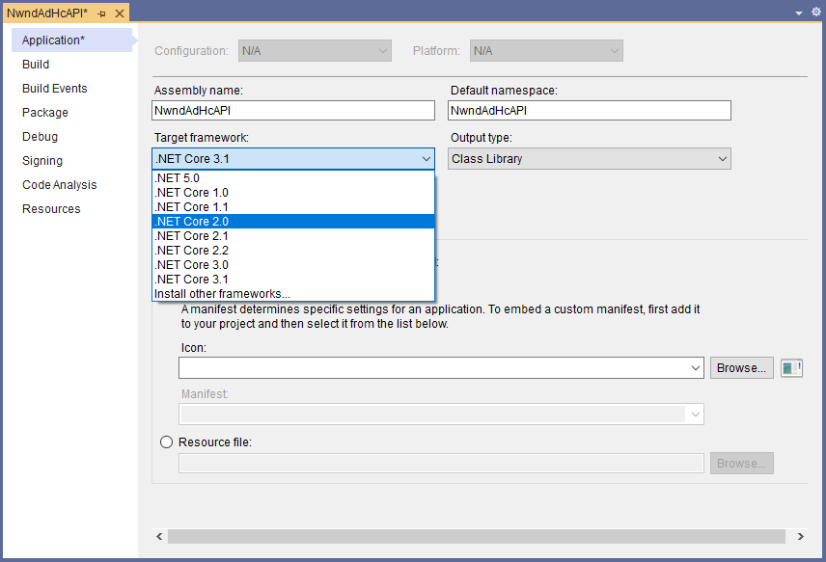Screen dimensions: 826x562
Task: Focus the Default namespace text box
Action: coord(590,111)
